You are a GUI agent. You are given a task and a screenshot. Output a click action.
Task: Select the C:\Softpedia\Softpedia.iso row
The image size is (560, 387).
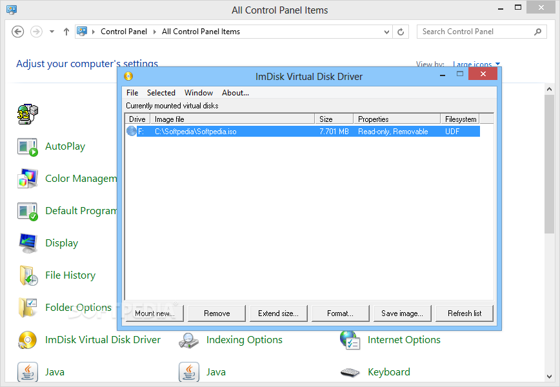[303, 131]
